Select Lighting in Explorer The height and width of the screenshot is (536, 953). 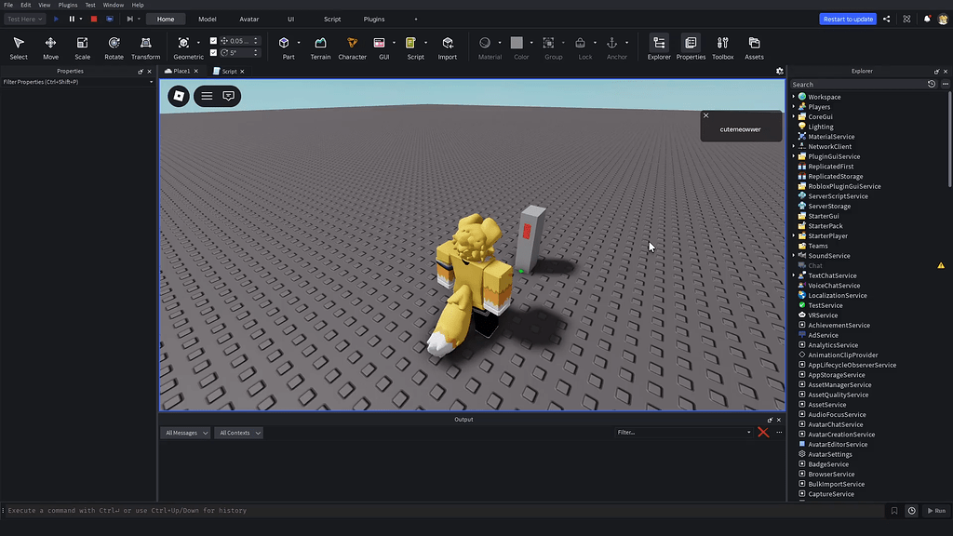pos(821,127)
